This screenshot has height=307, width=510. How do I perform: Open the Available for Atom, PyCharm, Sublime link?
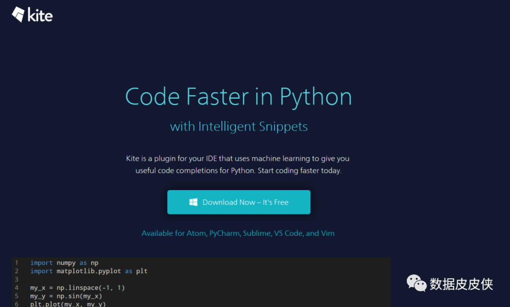(238, 233)
